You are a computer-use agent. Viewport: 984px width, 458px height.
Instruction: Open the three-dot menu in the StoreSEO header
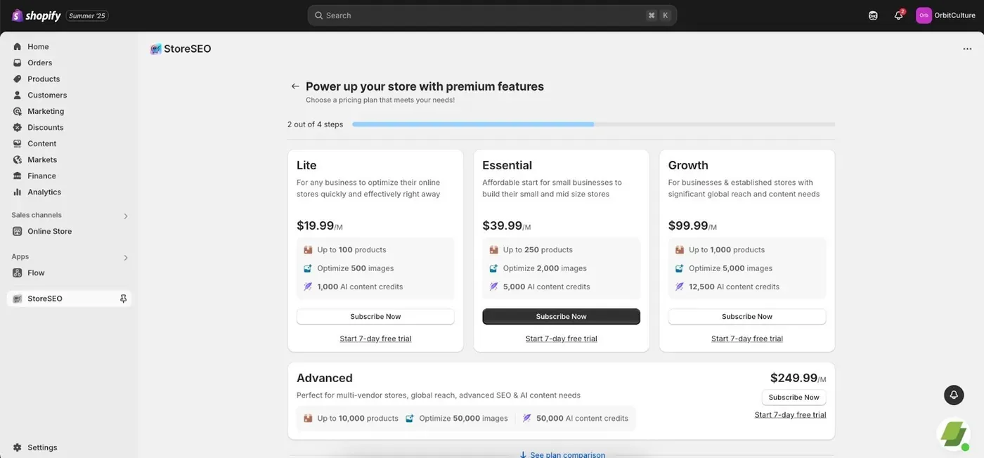point(967,49)
